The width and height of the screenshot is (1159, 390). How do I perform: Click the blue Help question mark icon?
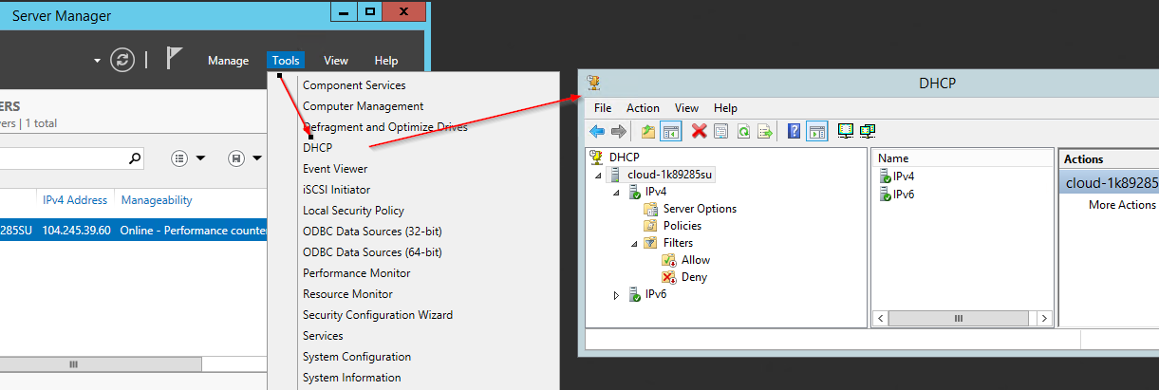[794, 132]
